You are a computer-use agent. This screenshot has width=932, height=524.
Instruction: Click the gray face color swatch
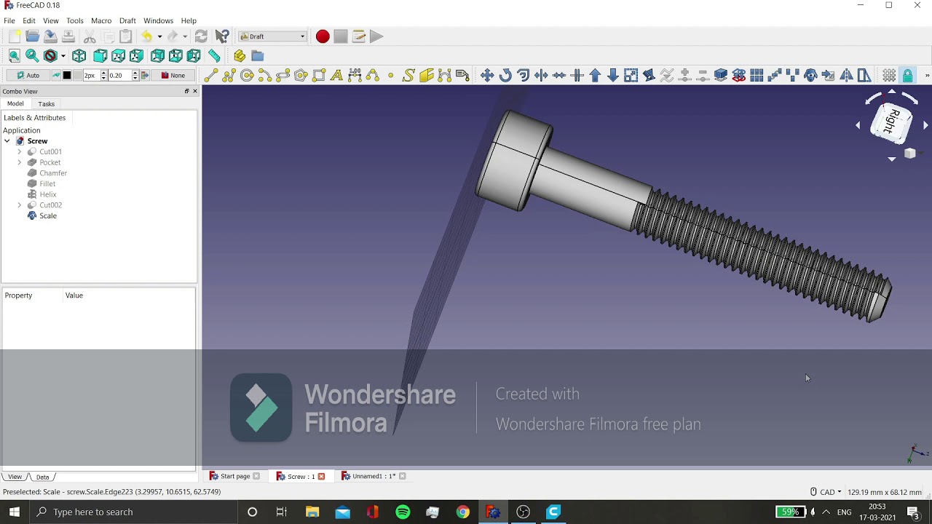(x=78, y=76)
